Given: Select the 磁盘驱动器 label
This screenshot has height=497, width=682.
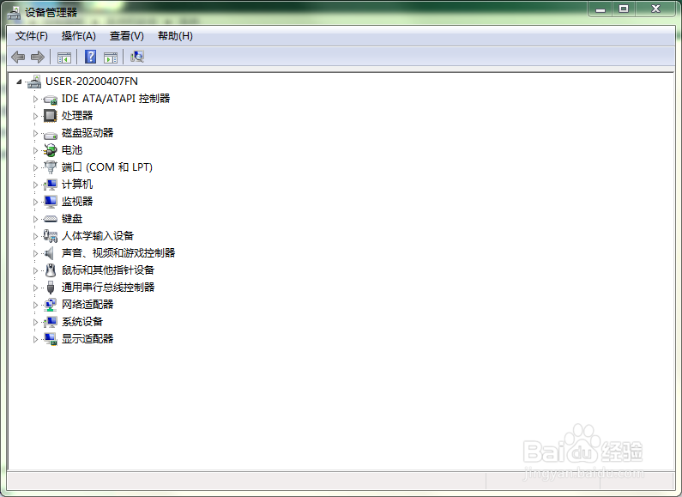Looking at the screenshot, I should tap(88, 133).
